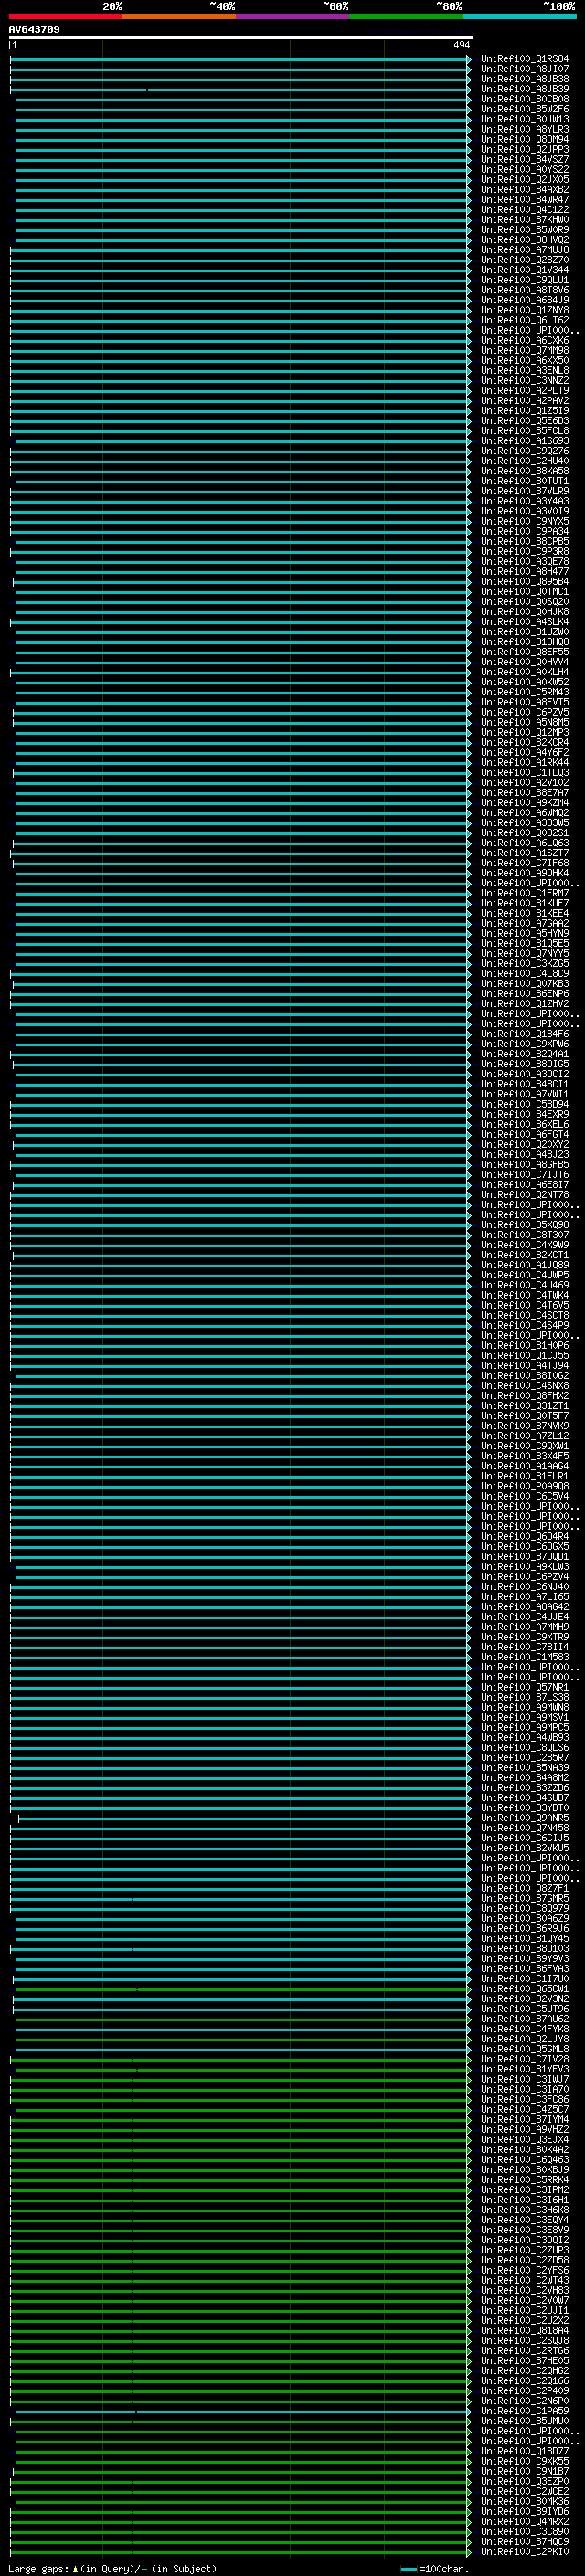Select hit label UniRef100_Q818A4
Screen dimensions: 585x2576
524,2331
